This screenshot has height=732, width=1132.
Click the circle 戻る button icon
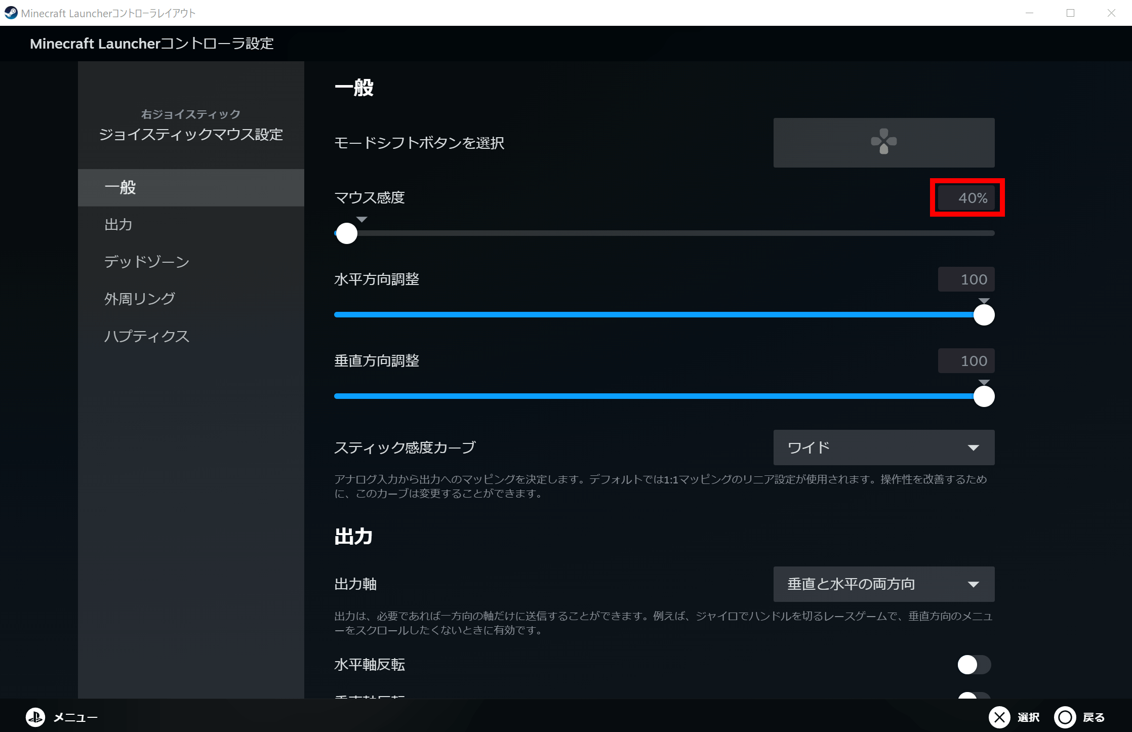pos(1065,717)
